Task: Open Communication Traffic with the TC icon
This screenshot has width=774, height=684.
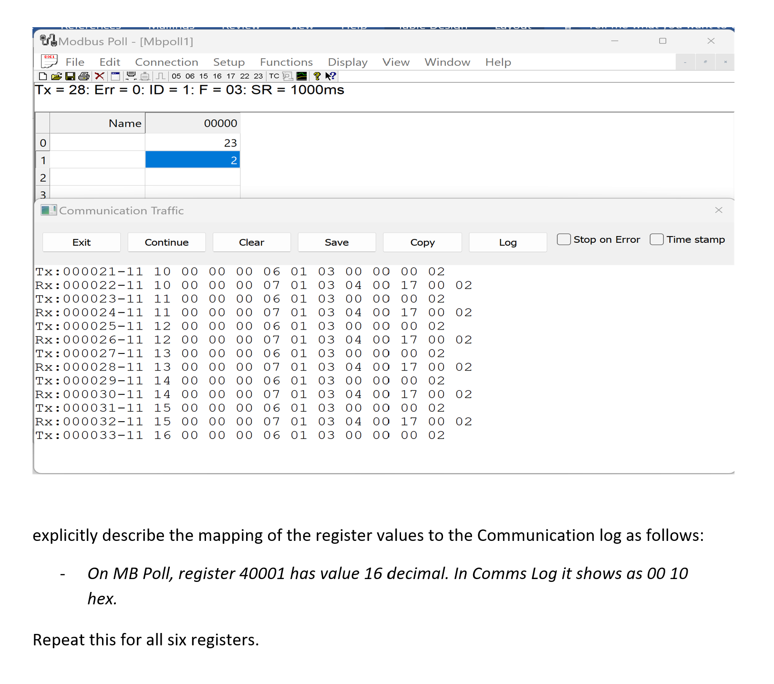Action: pos(274,76)
